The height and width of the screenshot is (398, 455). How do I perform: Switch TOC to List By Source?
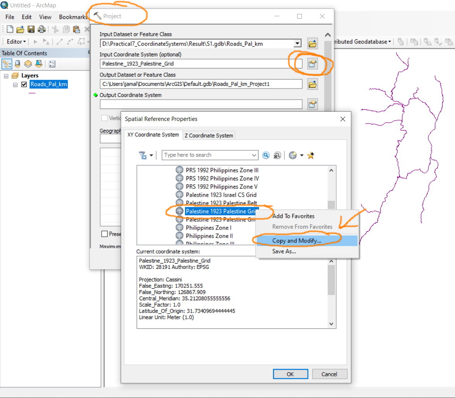pyautogui.click(x=17, y=64)
